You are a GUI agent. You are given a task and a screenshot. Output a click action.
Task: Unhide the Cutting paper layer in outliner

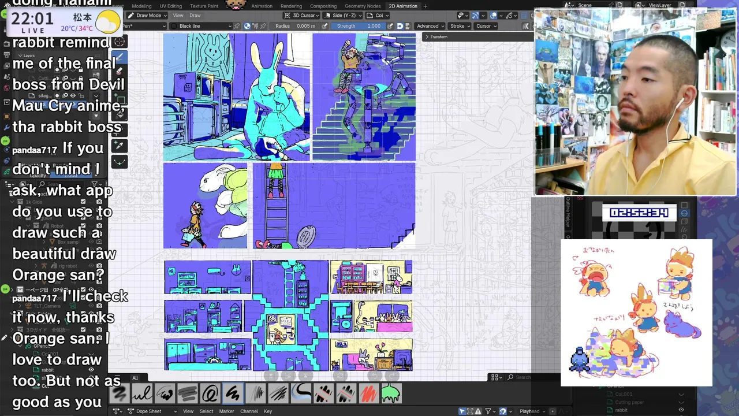[x=681, y=402]
